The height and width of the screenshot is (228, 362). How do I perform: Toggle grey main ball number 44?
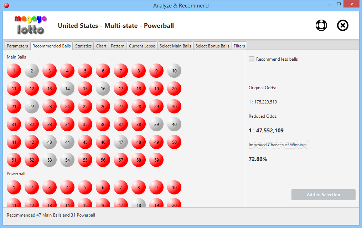pyautogui.click(x=67, y=142)
